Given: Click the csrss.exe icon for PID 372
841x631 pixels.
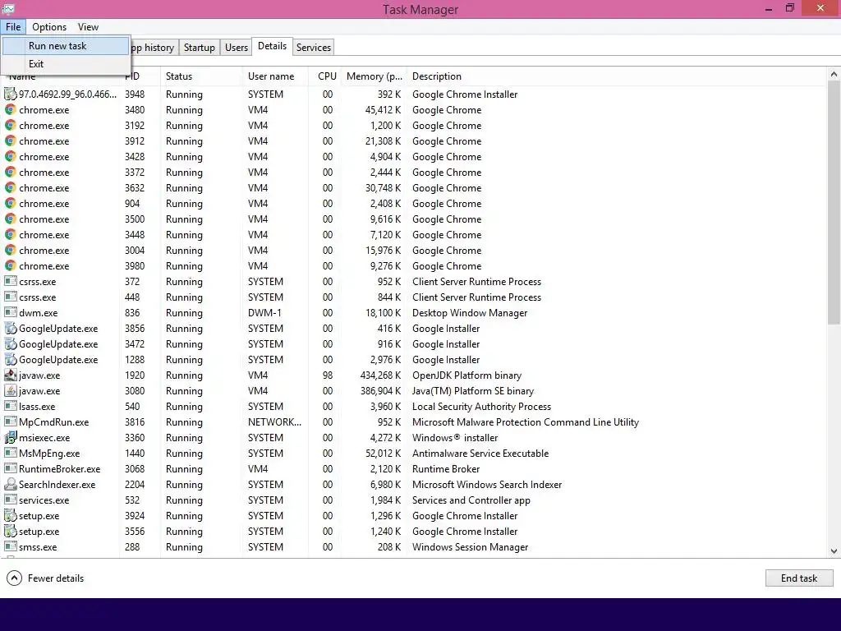Looking at the screenshot, I should [10, 281].
